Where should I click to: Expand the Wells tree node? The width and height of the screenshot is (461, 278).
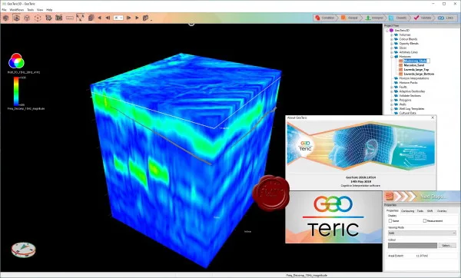[392, 104]
